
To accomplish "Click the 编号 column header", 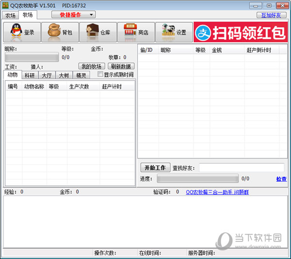I will click(x=14, y=86).
